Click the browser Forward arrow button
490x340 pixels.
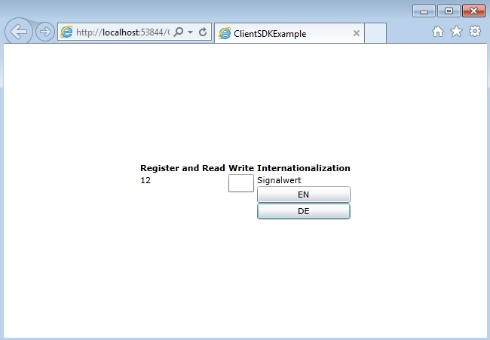point(45,32)
